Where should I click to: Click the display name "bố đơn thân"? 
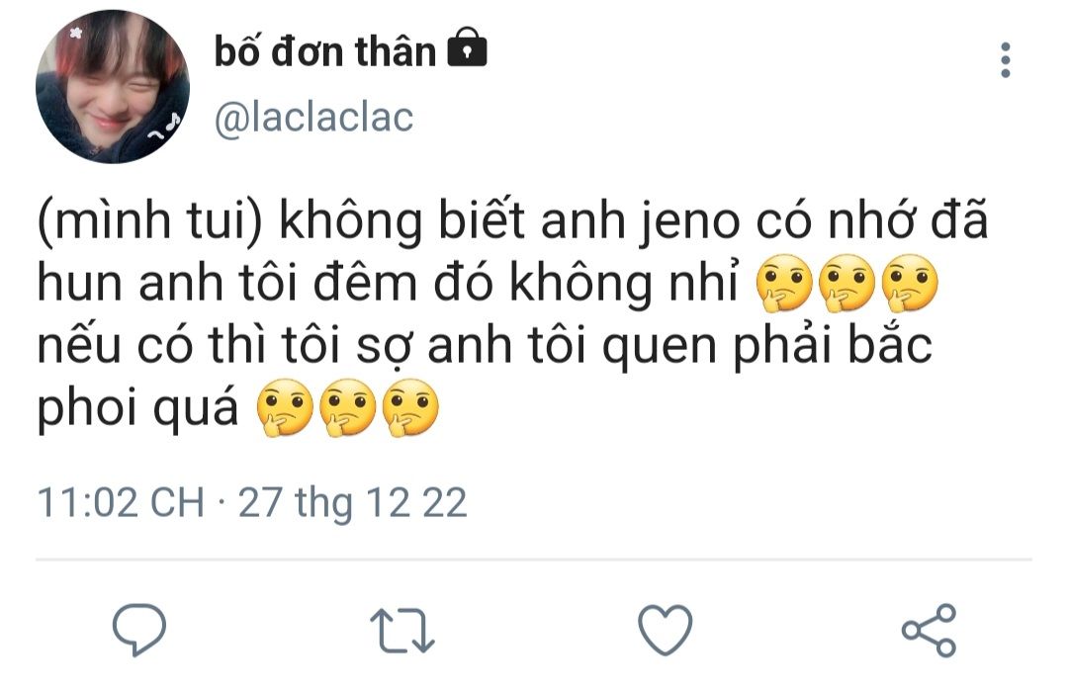[x=325, y=51]
